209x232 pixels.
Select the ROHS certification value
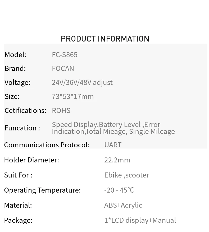[61, 110]
